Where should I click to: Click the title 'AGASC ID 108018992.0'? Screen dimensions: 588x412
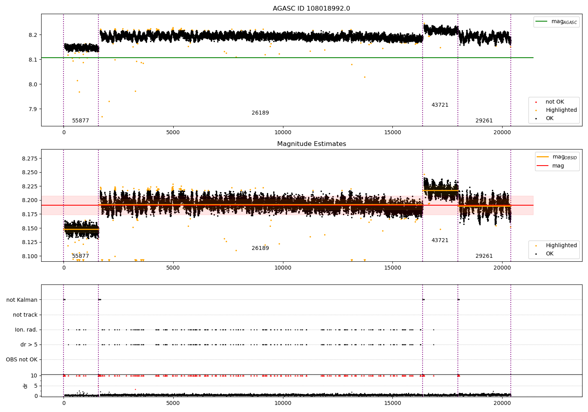(x=311, y=9)
